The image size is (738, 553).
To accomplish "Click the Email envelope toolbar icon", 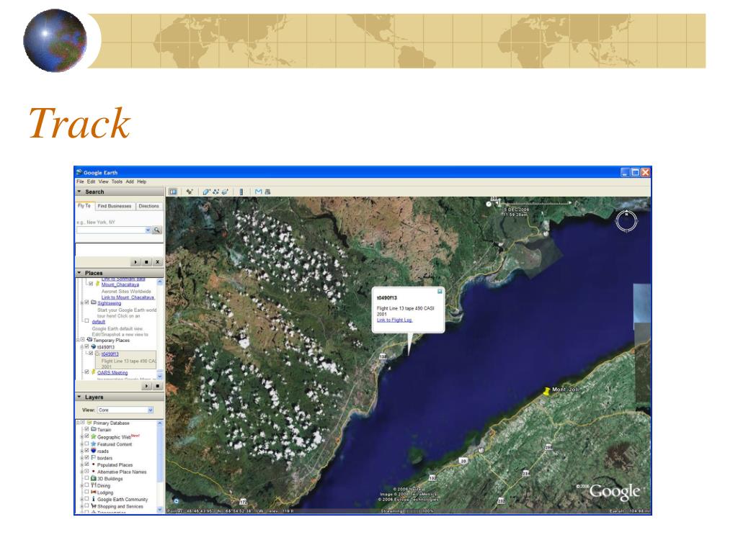I will coord(259,192).
